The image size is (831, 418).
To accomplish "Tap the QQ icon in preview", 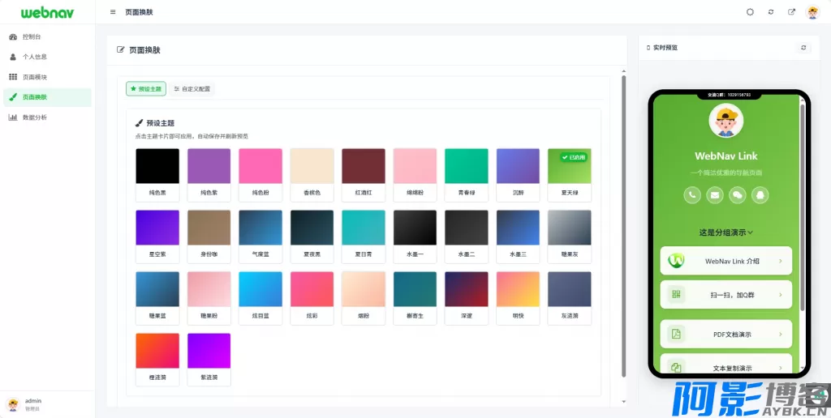I will pyautogui.click(x=760, y=194).
